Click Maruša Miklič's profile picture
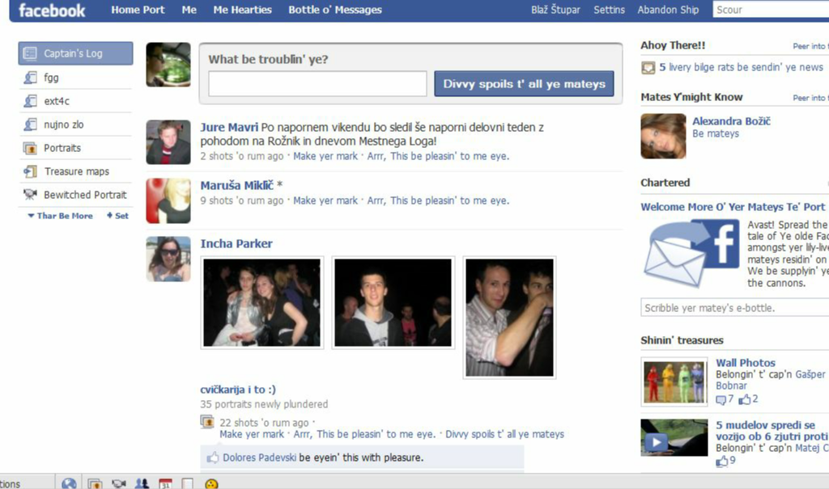This screenshot has width=829, height=489. [168, 200]
